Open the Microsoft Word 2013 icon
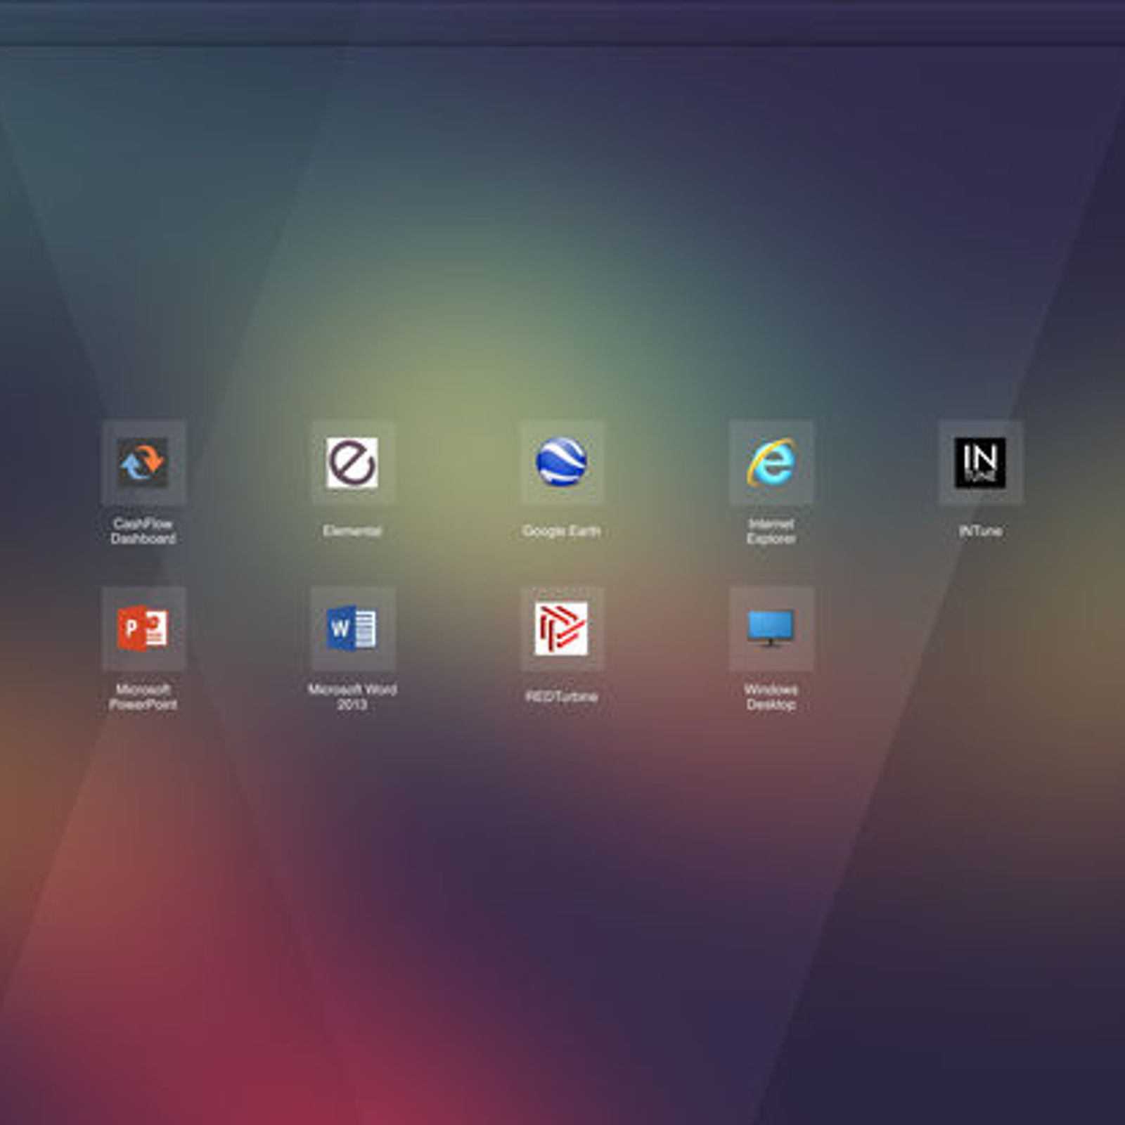This screenshot has width=1125, height=1125. [x=353, y=629]
